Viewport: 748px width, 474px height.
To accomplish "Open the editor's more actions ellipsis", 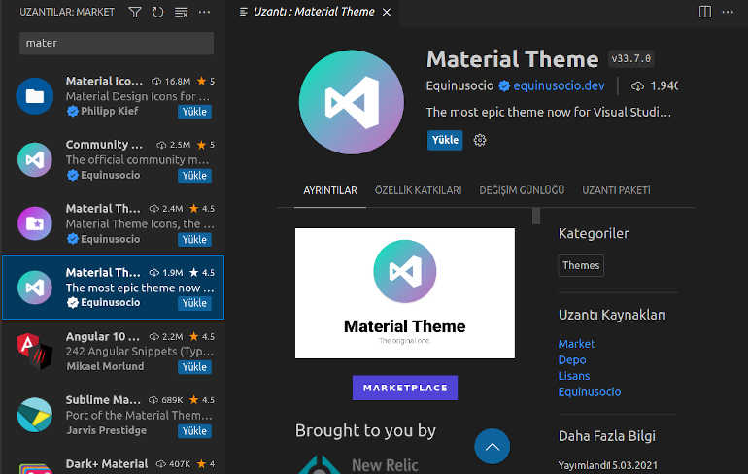I will 728,12.
